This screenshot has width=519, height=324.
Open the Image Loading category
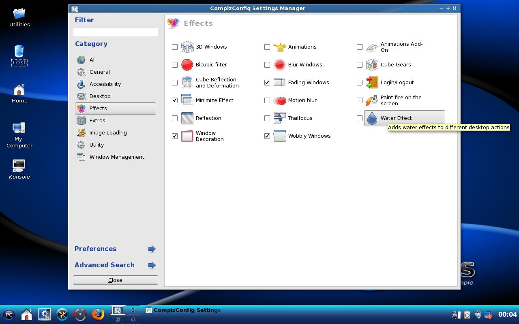(x=116, y=133)
